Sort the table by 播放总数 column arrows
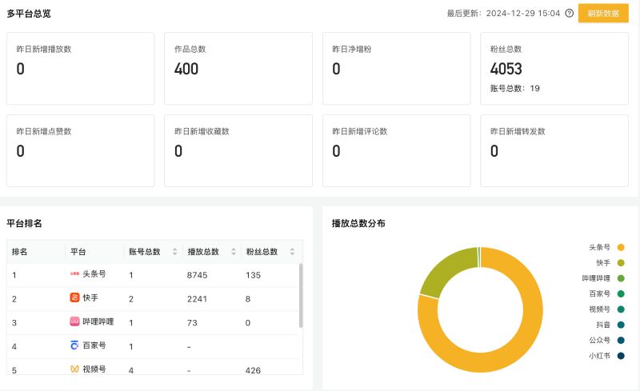This screenshot has height=391, width=640. (234, 251)
